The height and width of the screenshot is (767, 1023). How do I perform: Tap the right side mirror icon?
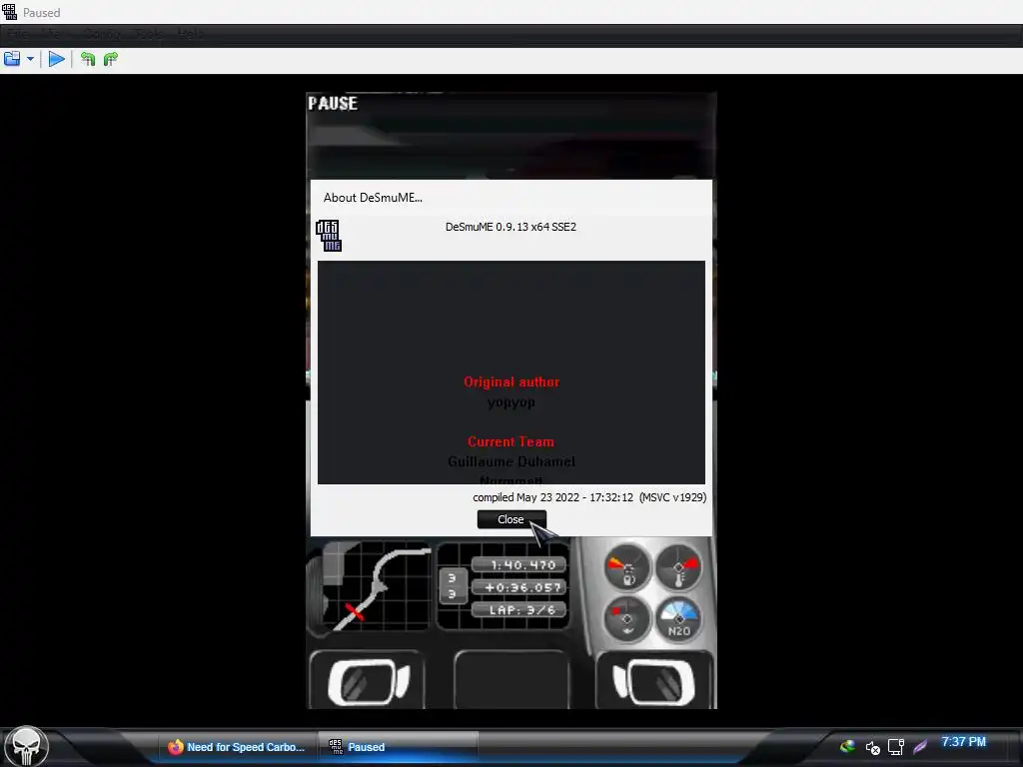(654, 681)
